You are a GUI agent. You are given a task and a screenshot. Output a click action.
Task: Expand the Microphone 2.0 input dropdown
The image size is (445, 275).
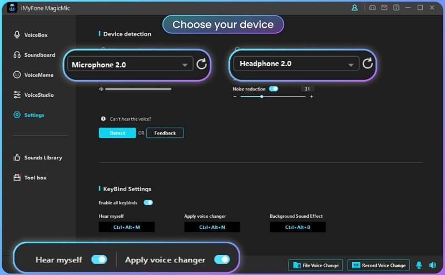point(130,64)
